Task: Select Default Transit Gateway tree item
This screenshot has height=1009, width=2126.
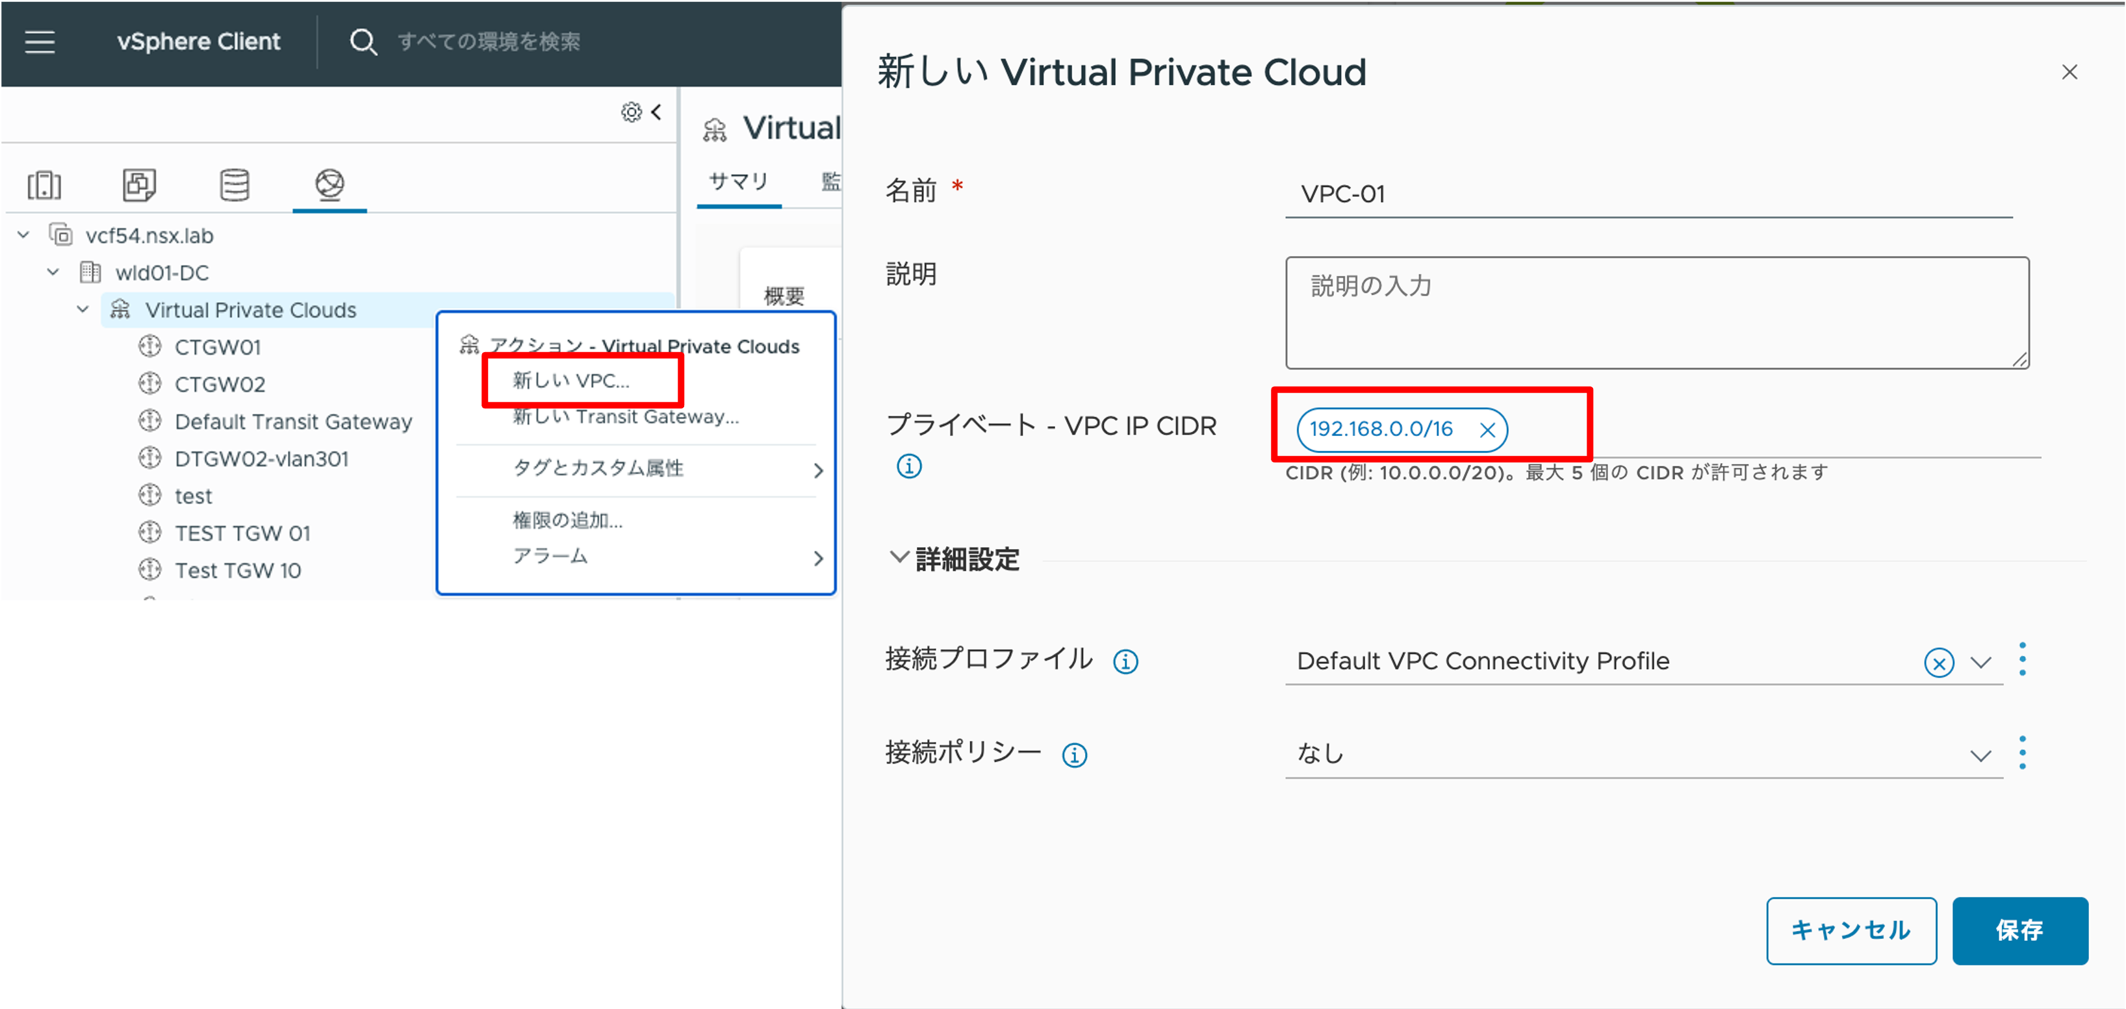Action: (293, 422)
